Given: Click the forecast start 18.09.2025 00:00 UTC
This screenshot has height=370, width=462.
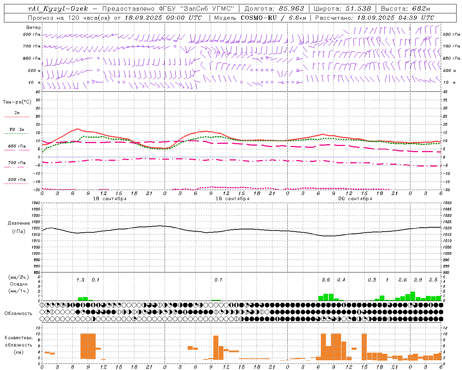Looking at the screenshot, I should [163, 18].
